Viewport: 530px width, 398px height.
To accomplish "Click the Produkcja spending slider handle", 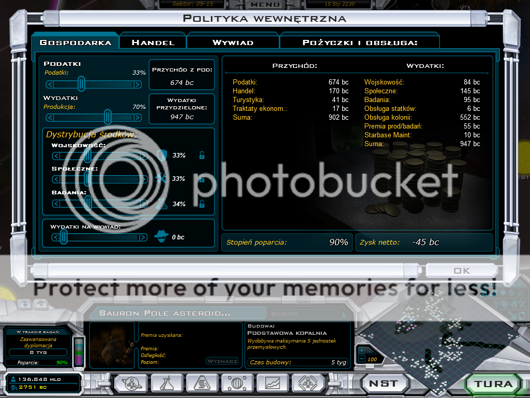I will [108, 117].
